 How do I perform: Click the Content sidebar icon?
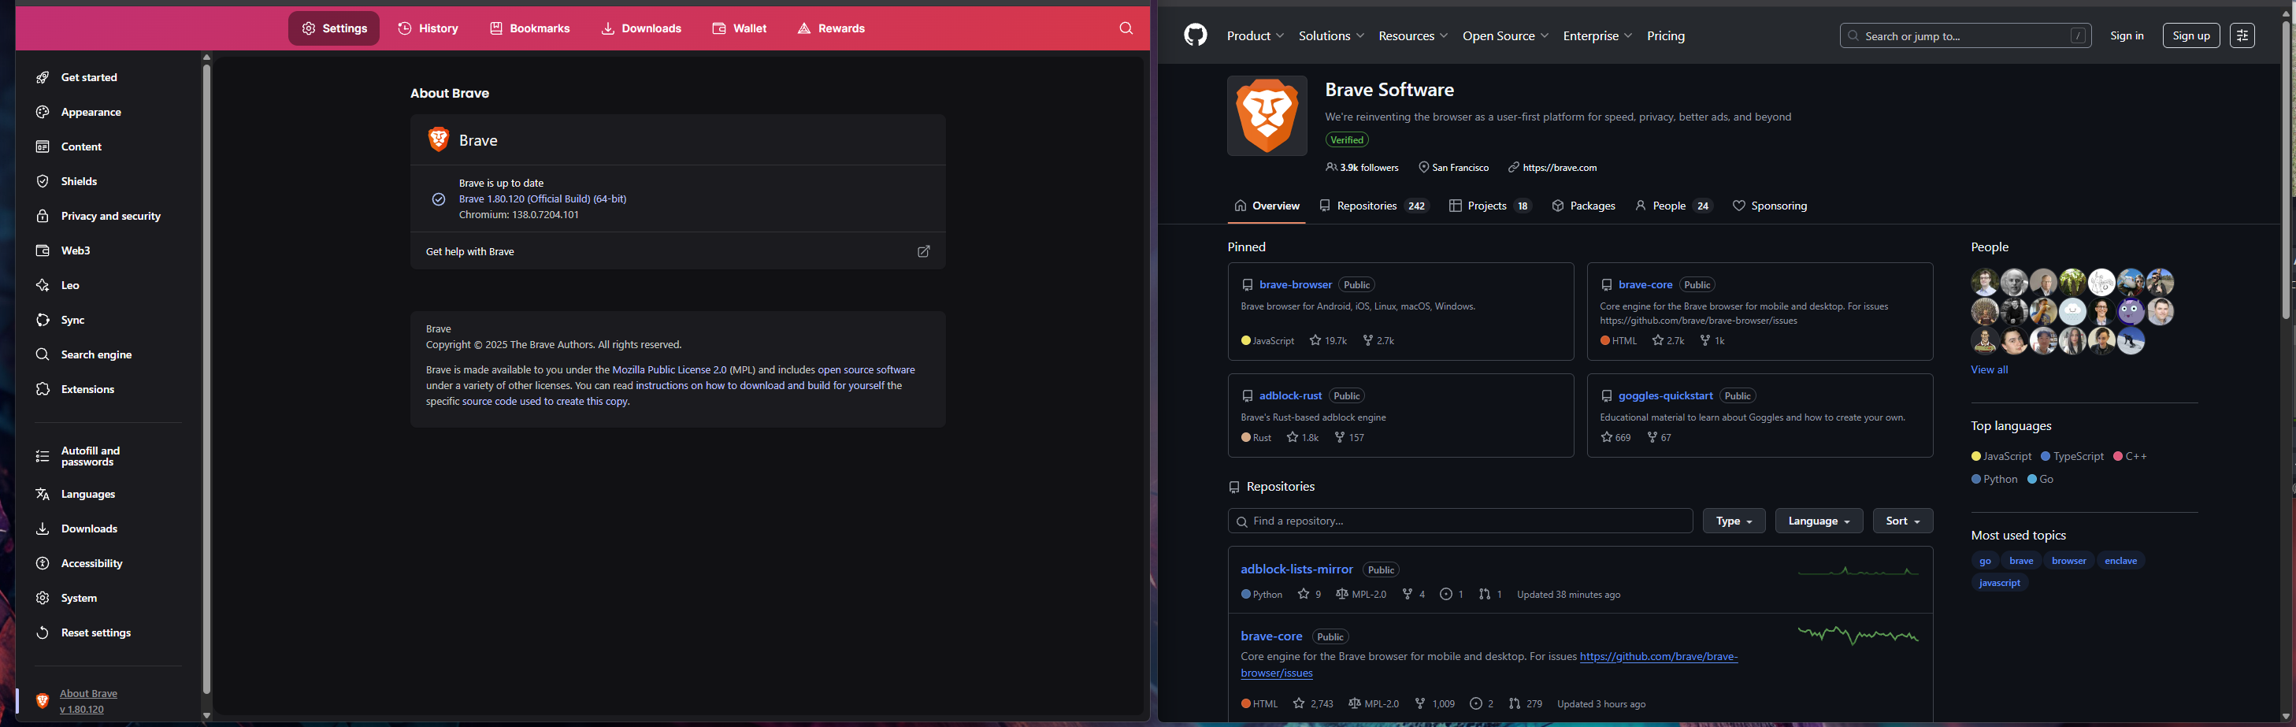coord(42,147)
